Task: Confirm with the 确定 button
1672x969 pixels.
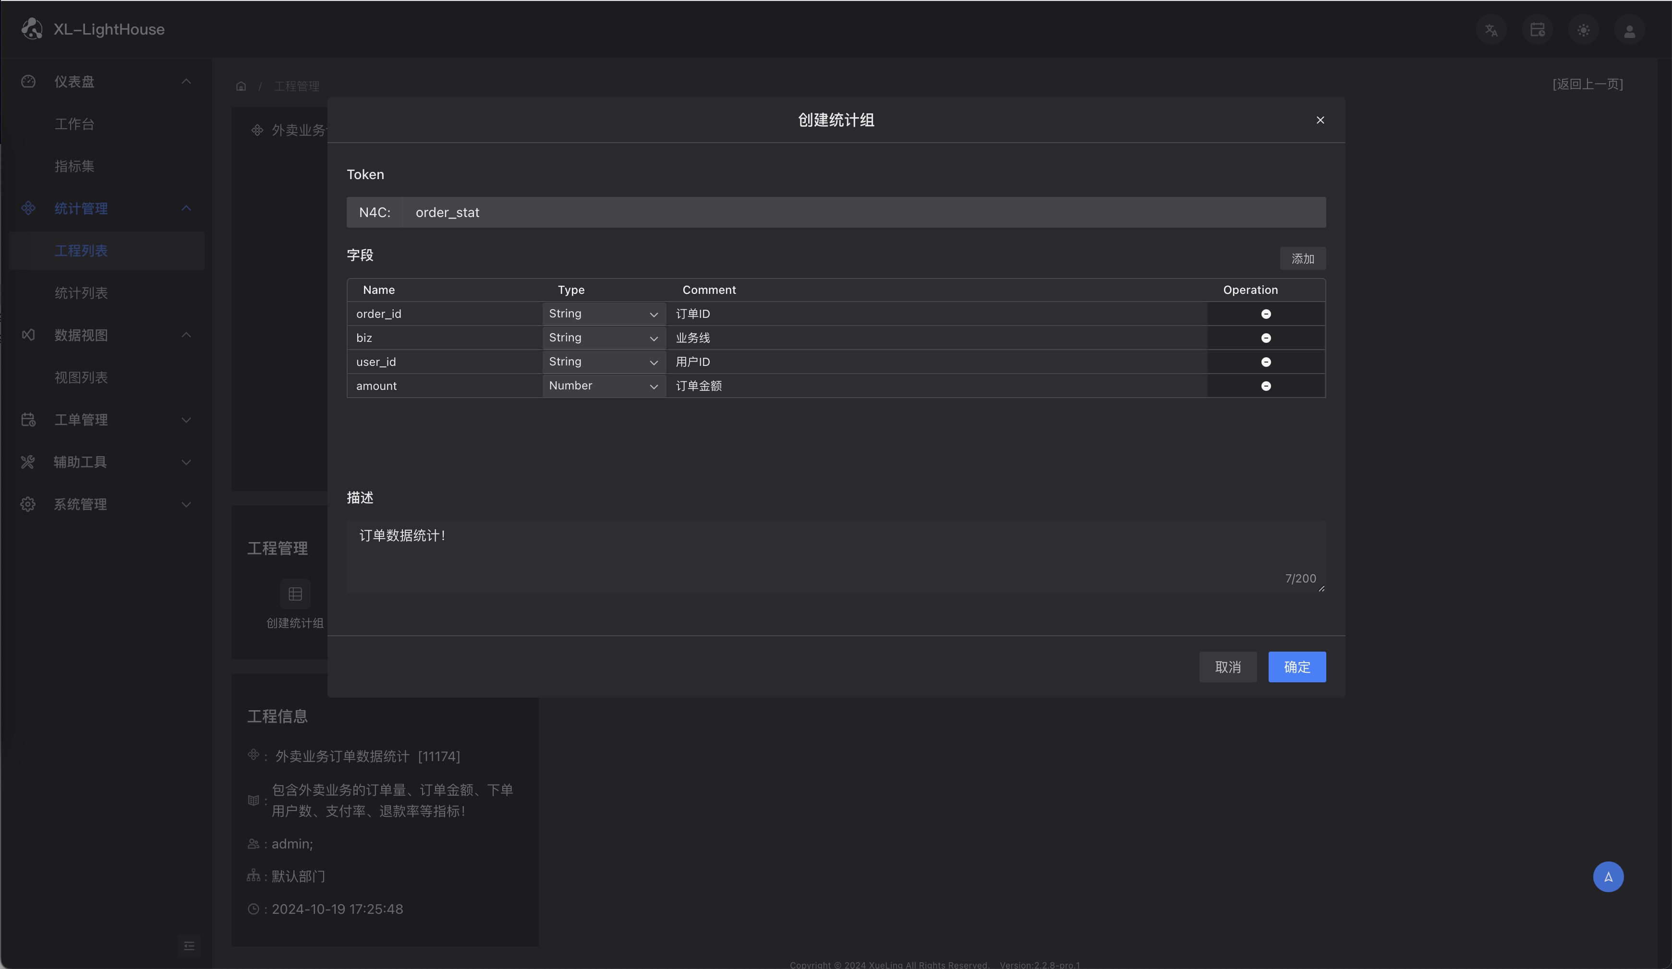Action: pyautogui.click(x=1296, y=667)
